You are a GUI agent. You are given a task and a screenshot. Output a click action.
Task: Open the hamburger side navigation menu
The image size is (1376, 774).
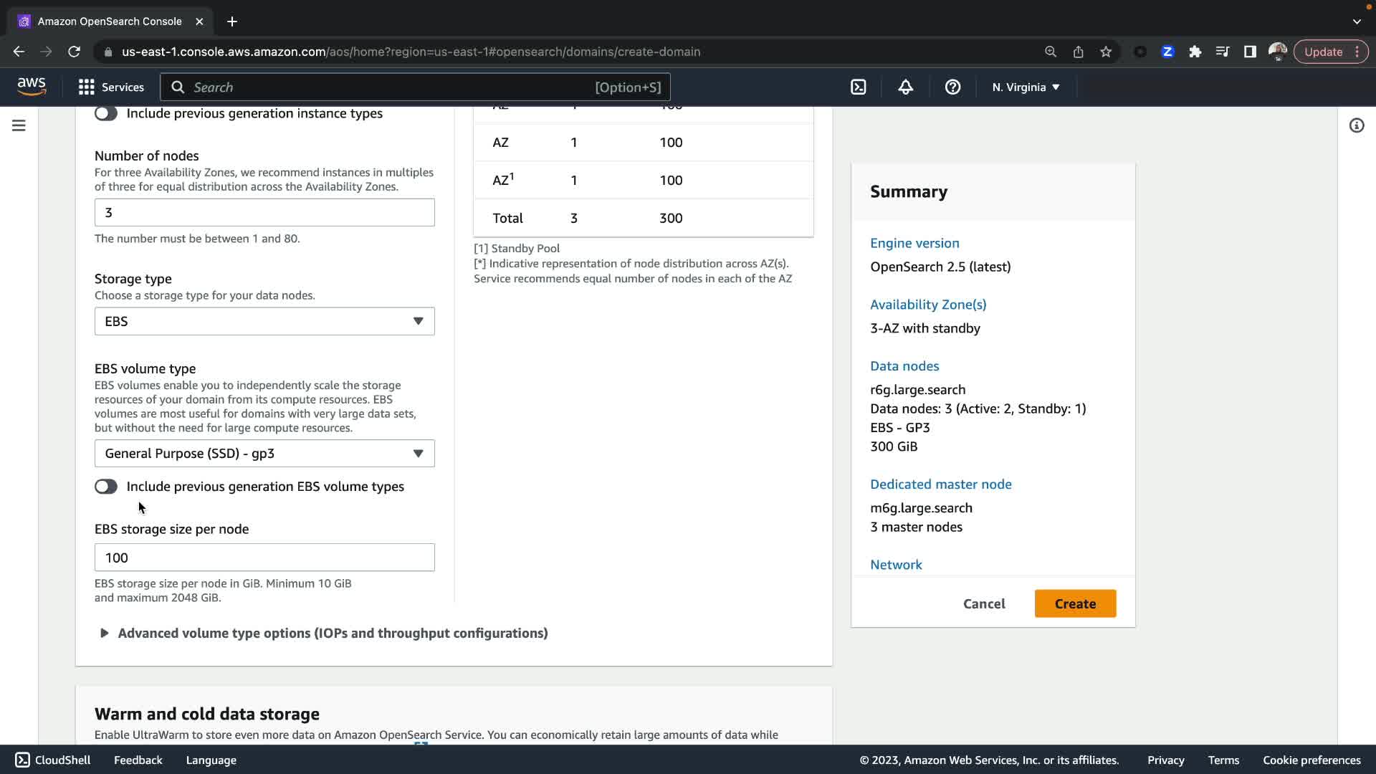pyautogui.click(x=19, y=125)
